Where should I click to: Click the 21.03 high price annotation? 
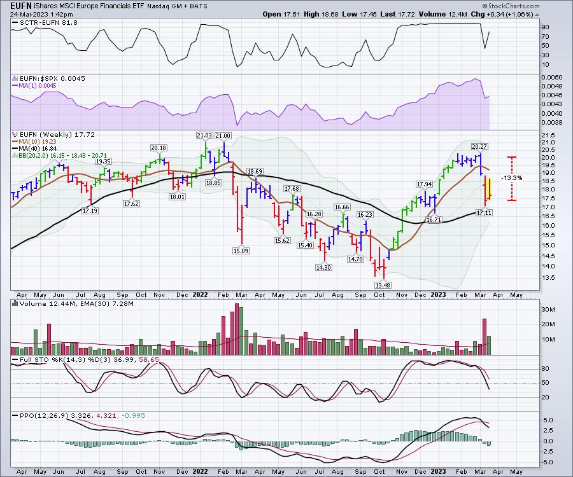(x=204, y=135)
